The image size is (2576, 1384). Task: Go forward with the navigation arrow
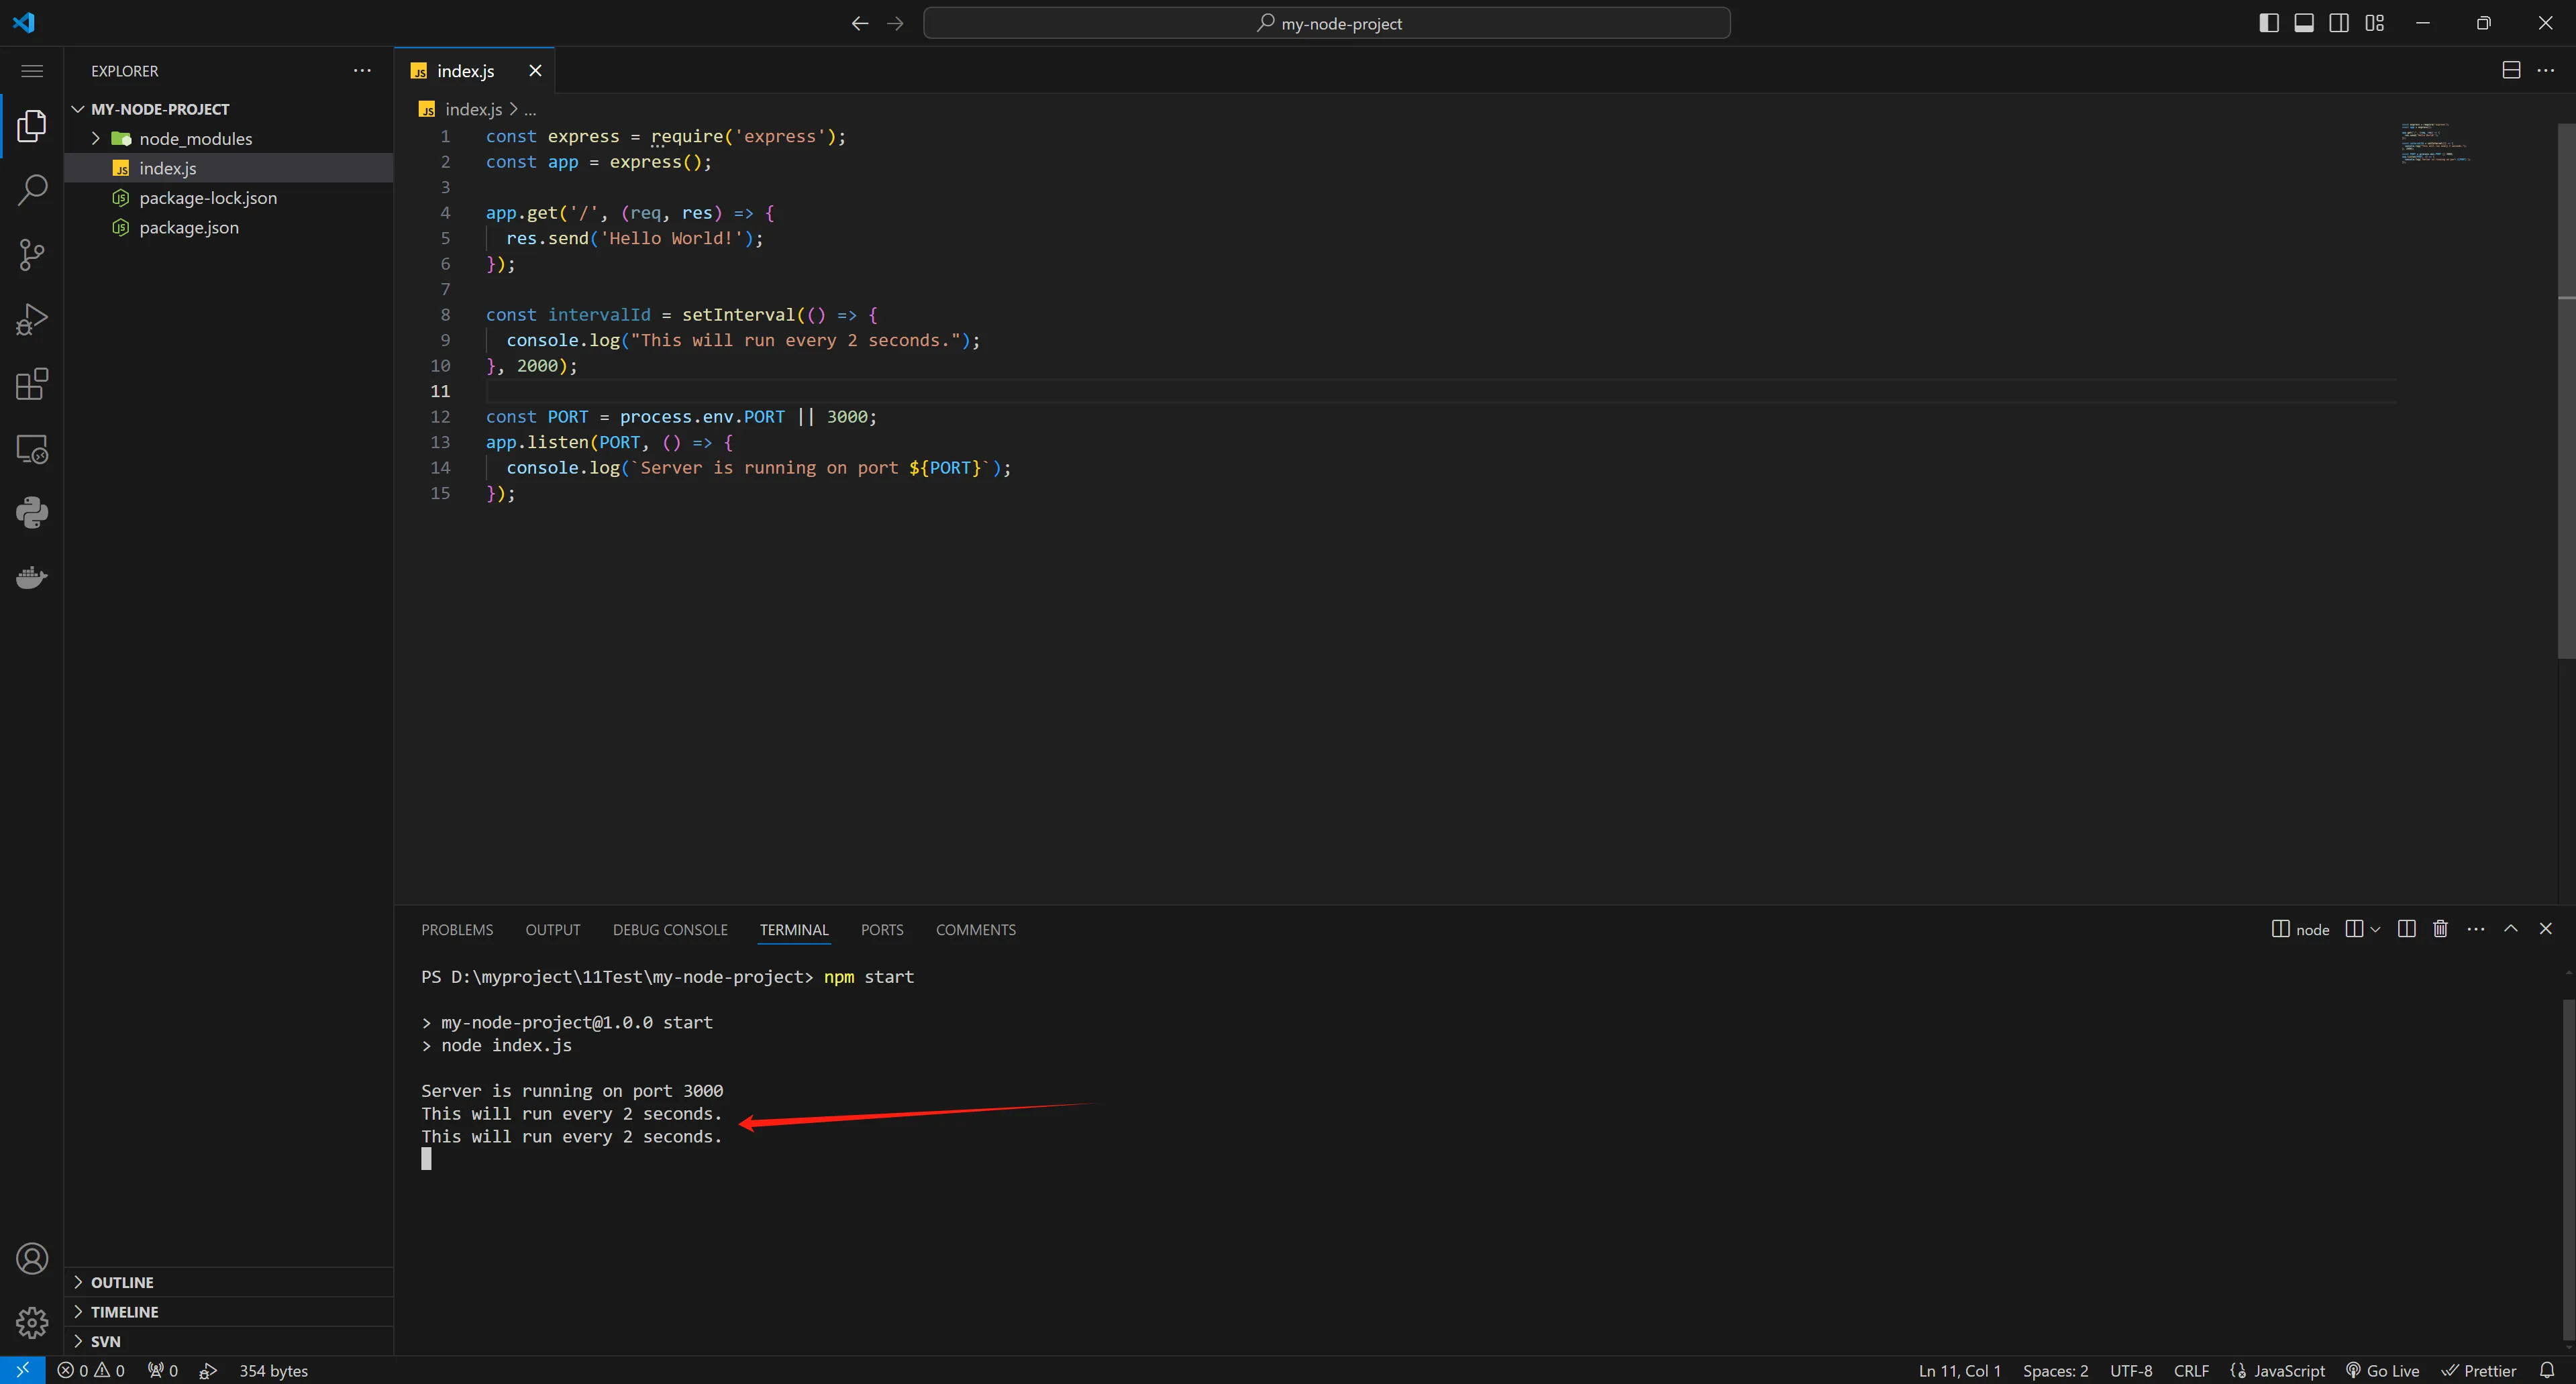point(895,23)
